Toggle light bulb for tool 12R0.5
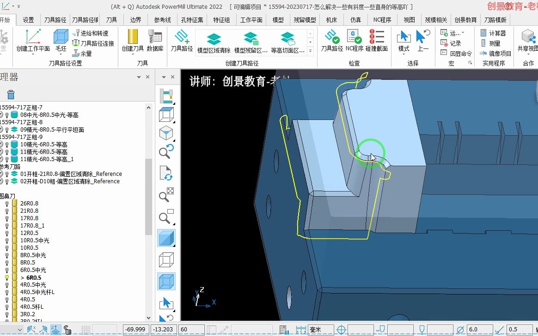This screenshot has width=538, height=336. pyautogui.click(x=7, y=233)
